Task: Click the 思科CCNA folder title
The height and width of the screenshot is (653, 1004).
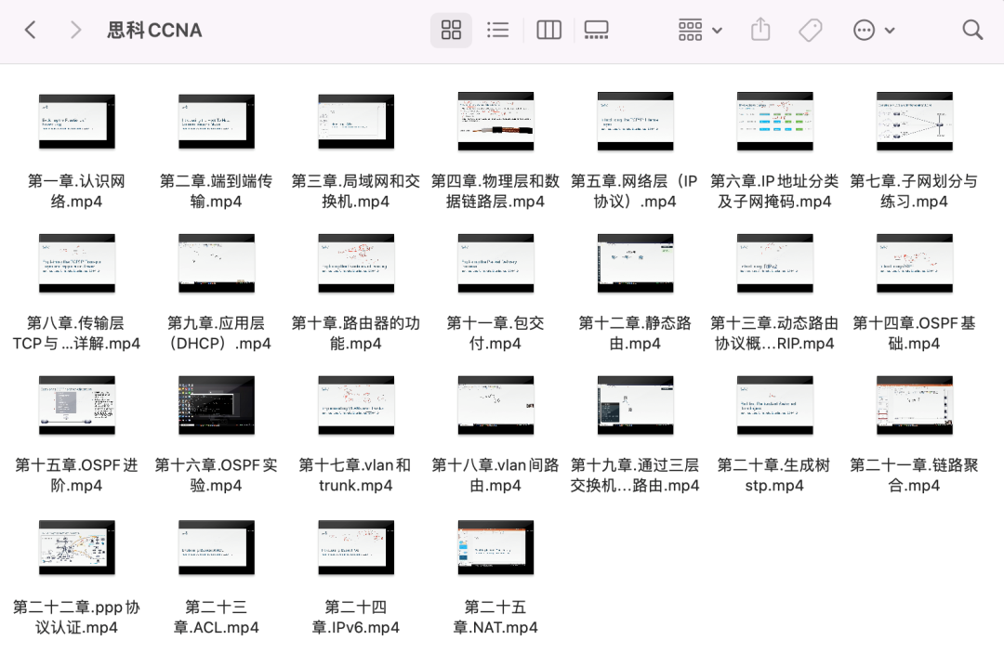Action: tap(154, 30)
